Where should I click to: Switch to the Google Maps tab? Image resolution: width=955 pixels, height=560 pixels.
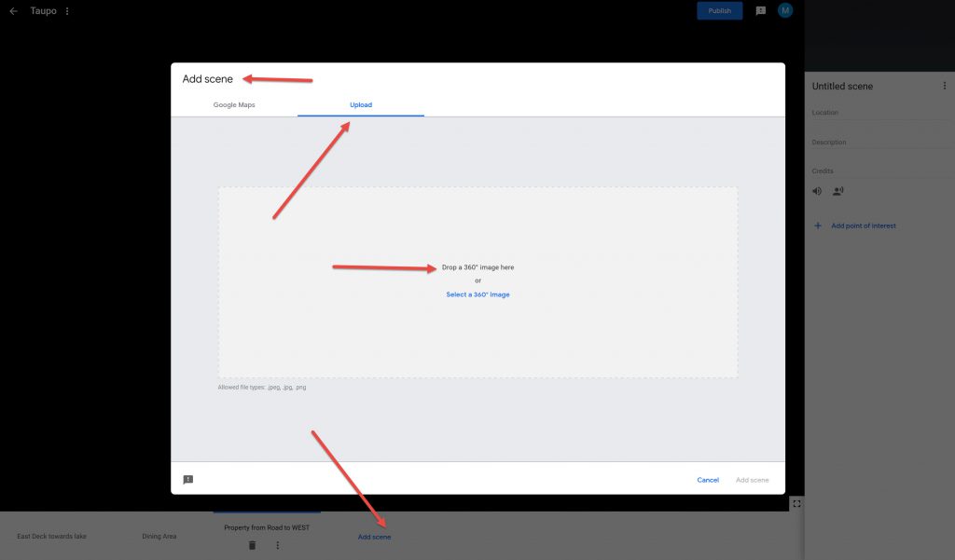(x=234, y=105)
